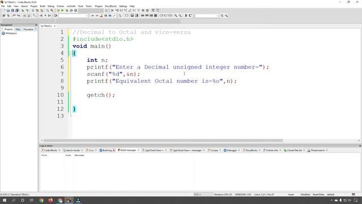The image size is (362, 204).
Task: Open the build target dropdown
Action: pos(90,10)
